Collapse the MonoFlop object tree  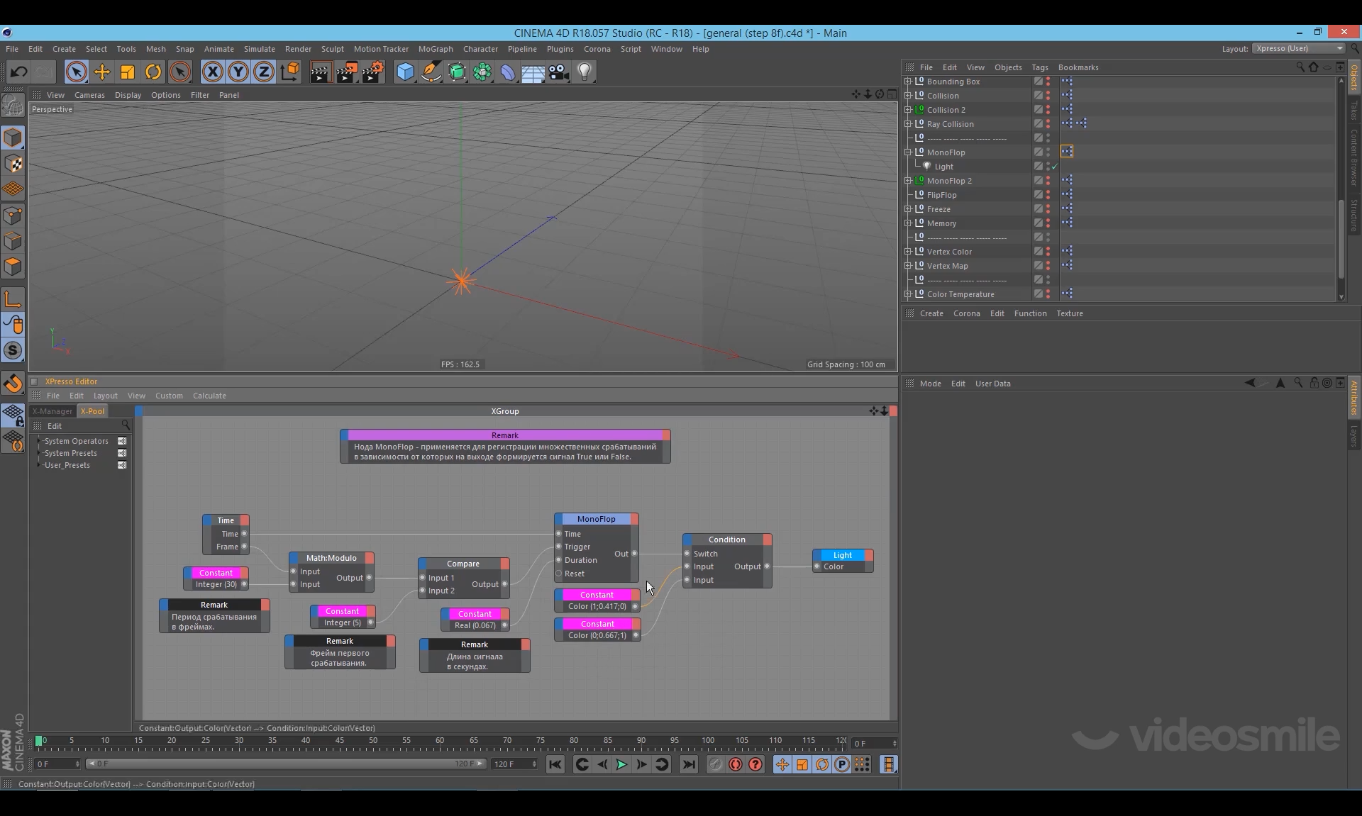coord(908,152)
